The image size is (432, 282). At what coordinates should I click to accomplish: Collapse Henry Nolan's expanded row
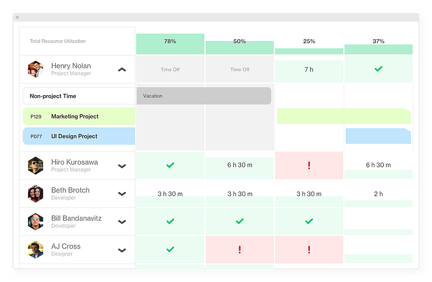(x=122, y=70)
